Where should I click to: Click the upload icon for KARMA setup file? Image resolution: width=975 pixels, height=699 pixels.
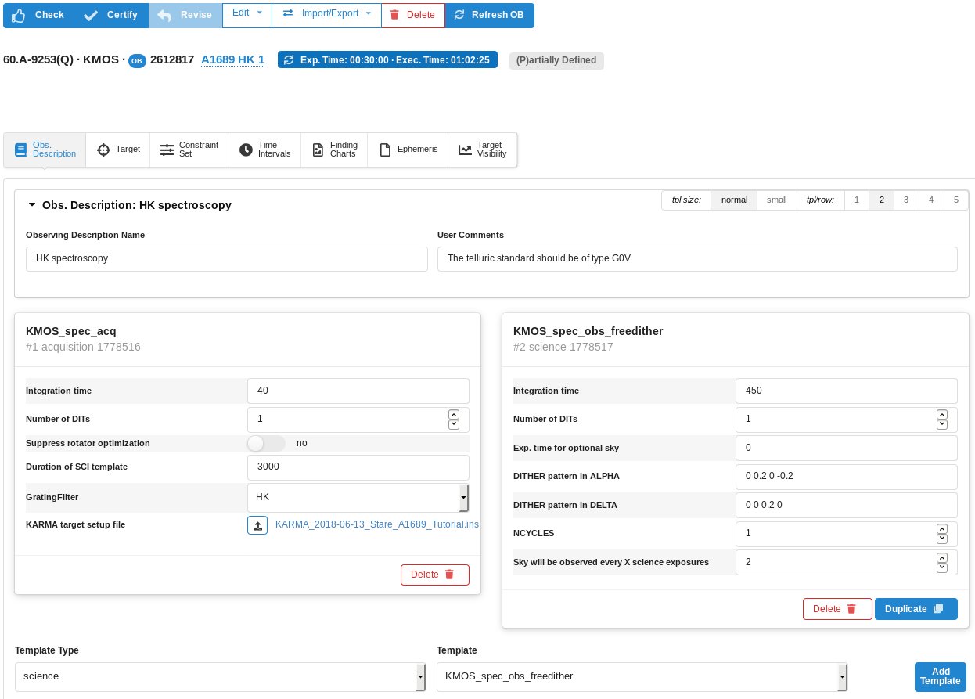coord(257,525)
